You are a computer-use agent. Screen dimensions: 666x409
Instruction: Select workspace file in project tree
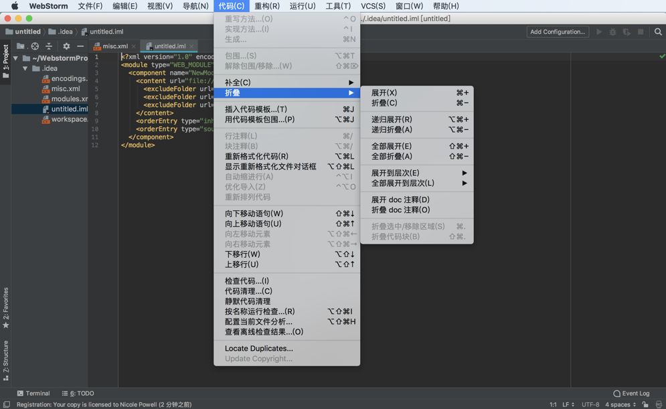coord(64,119)
